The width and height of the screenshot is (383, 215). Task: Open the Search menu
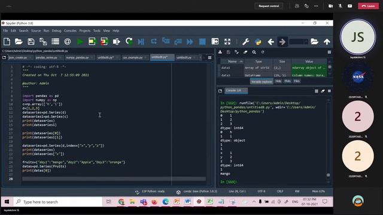(x=23, y=30)
